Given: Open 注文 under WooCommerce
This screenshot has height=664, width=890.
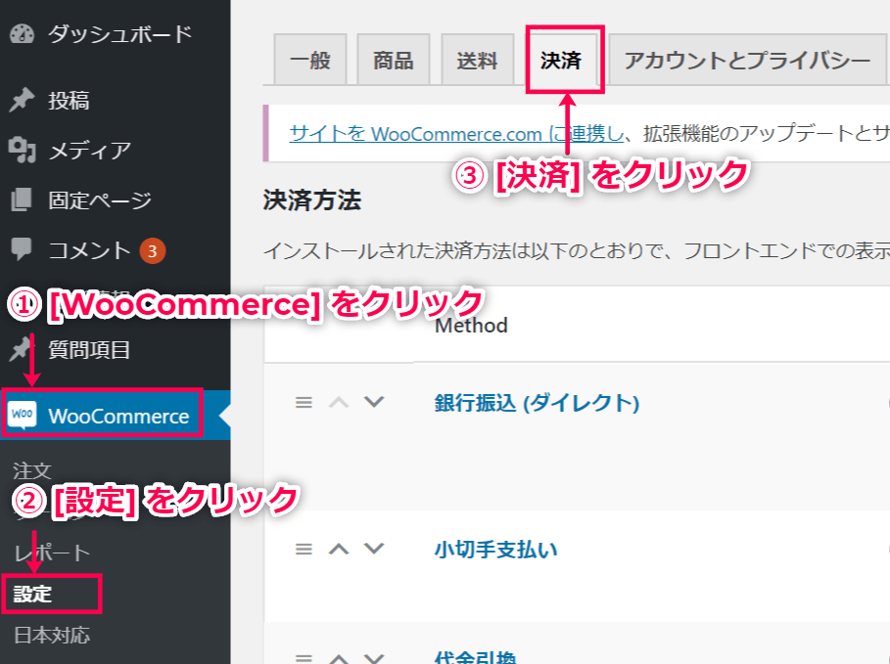Looking at the screenshot, I should (x=32, y=470).
